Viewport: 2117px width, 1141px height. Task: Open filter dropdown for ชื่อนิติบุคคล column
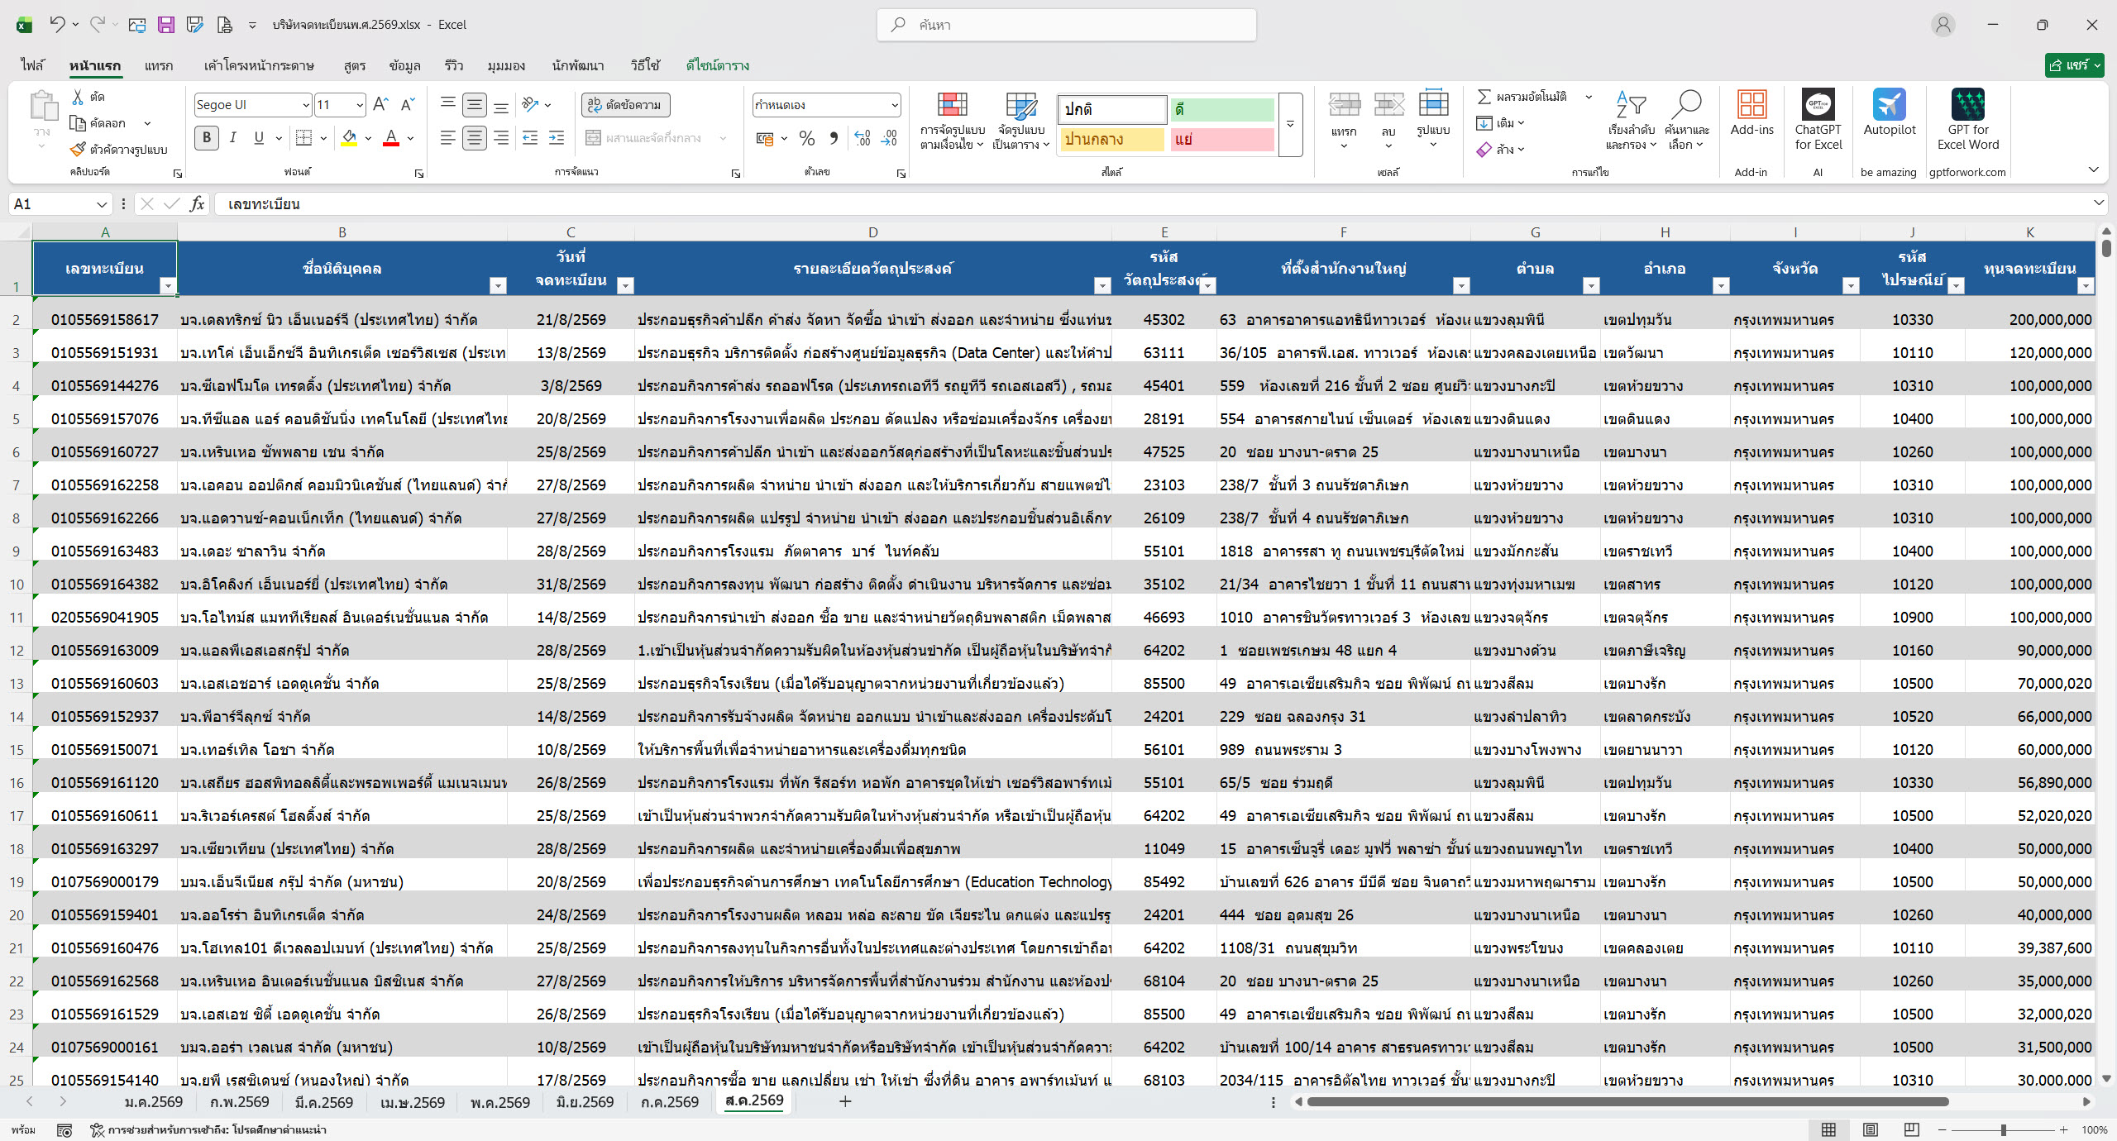(497, 285)
